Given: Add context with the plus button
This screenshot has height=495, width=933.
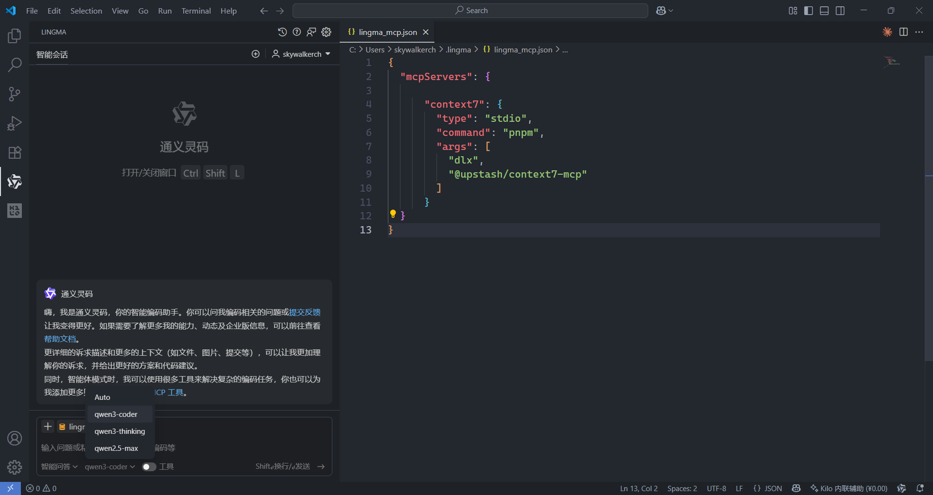Looking at the screenshot, I should (48, 427).
